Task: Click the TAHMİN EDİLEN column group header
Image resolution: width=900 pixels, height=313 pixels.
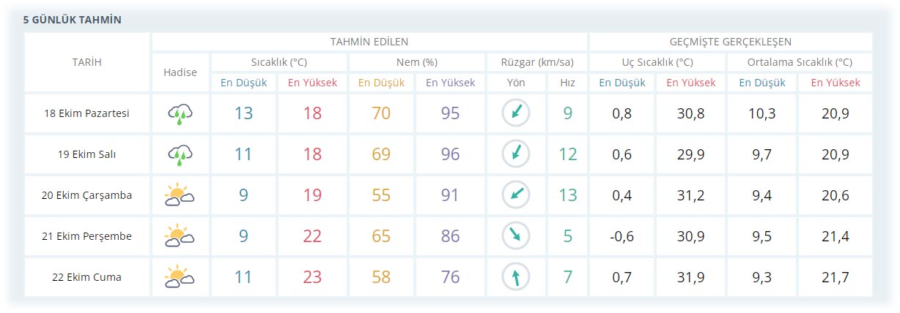Action: coord(369,42)
